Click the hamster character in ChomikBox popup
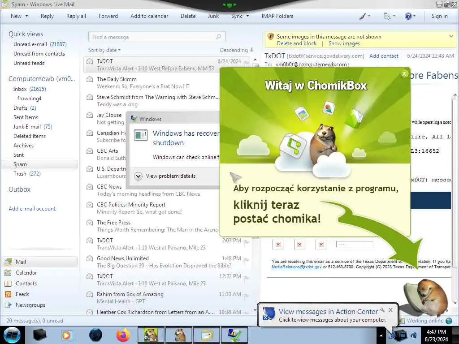The height and width of the screenshot is (344, 459). pos(324,143)
